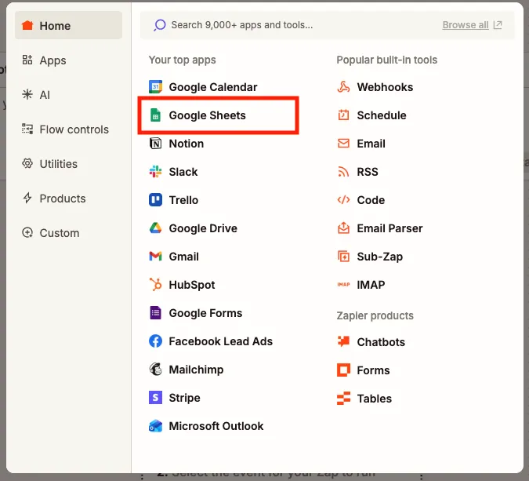Screen dimensions: 529x481
Task: Select the Mailchimp monkey icon
Action: coord(155,370)
